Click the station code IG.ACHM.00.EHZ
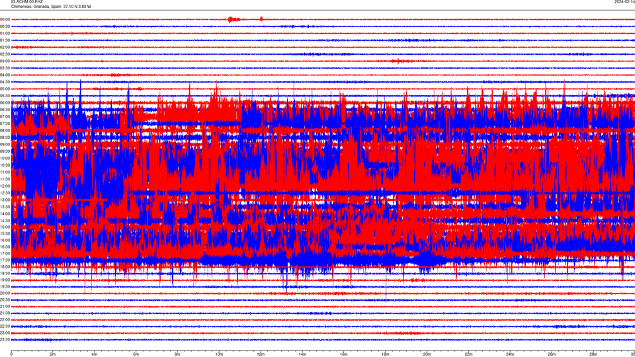Image resolution: width=635 pixels, height=357 pixels. pos(26,2)
